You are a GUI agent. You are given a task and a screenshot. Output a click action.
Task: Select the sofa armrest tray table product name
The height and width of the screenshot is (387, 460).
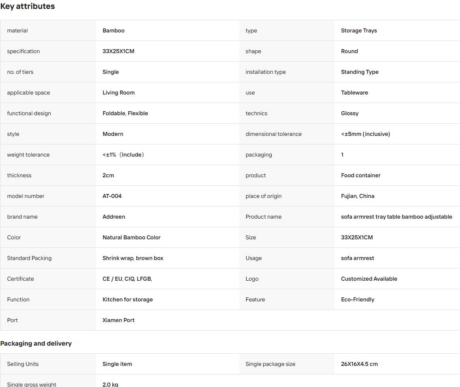point(396,217)
